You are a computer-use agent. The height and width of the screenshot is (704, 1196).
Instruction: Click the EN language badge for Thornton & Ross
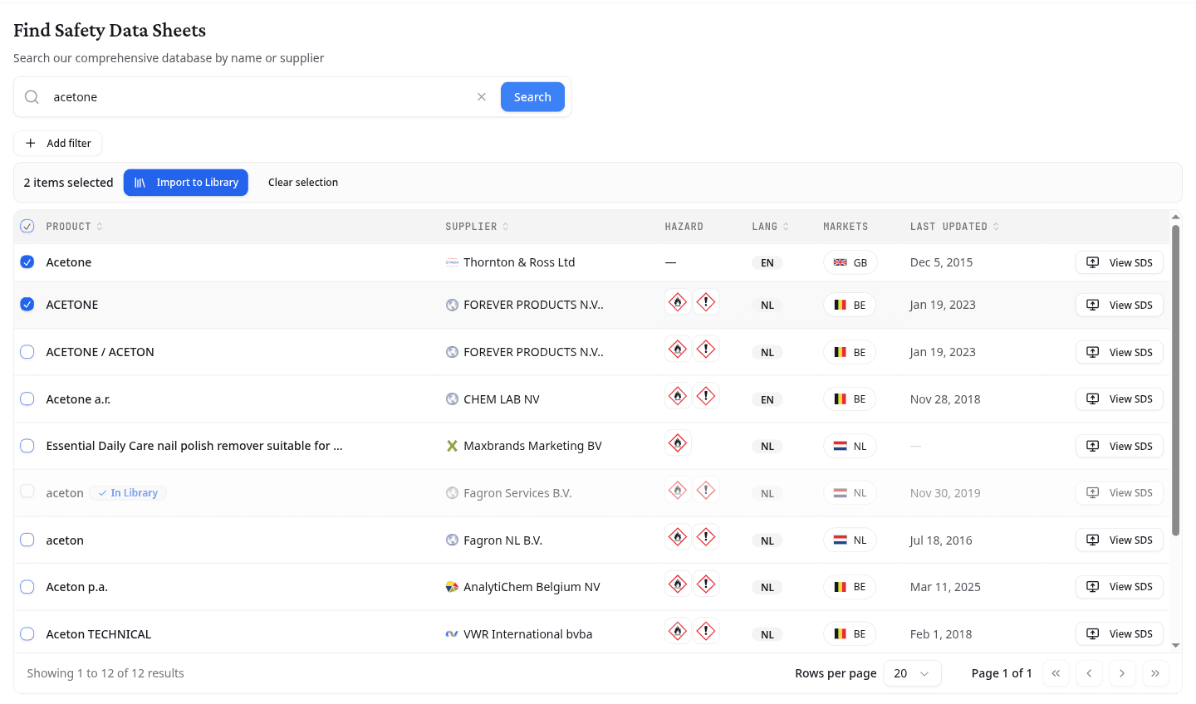[x=767, y=263]
